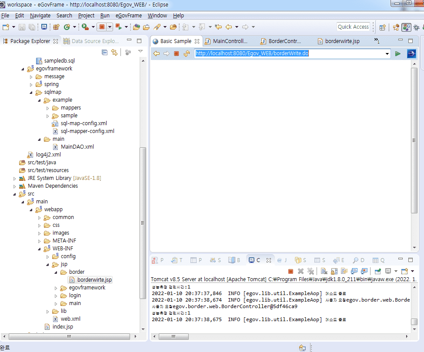
Task: Collapse the webapp folder
Action: (31, 209)
